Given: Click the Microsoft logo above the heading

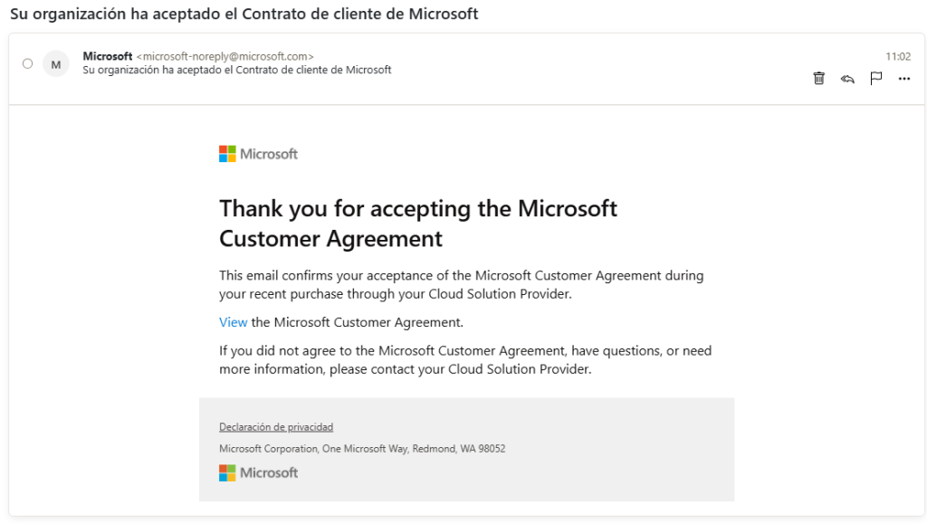Looking at the screenshot, I should point(258,154).
